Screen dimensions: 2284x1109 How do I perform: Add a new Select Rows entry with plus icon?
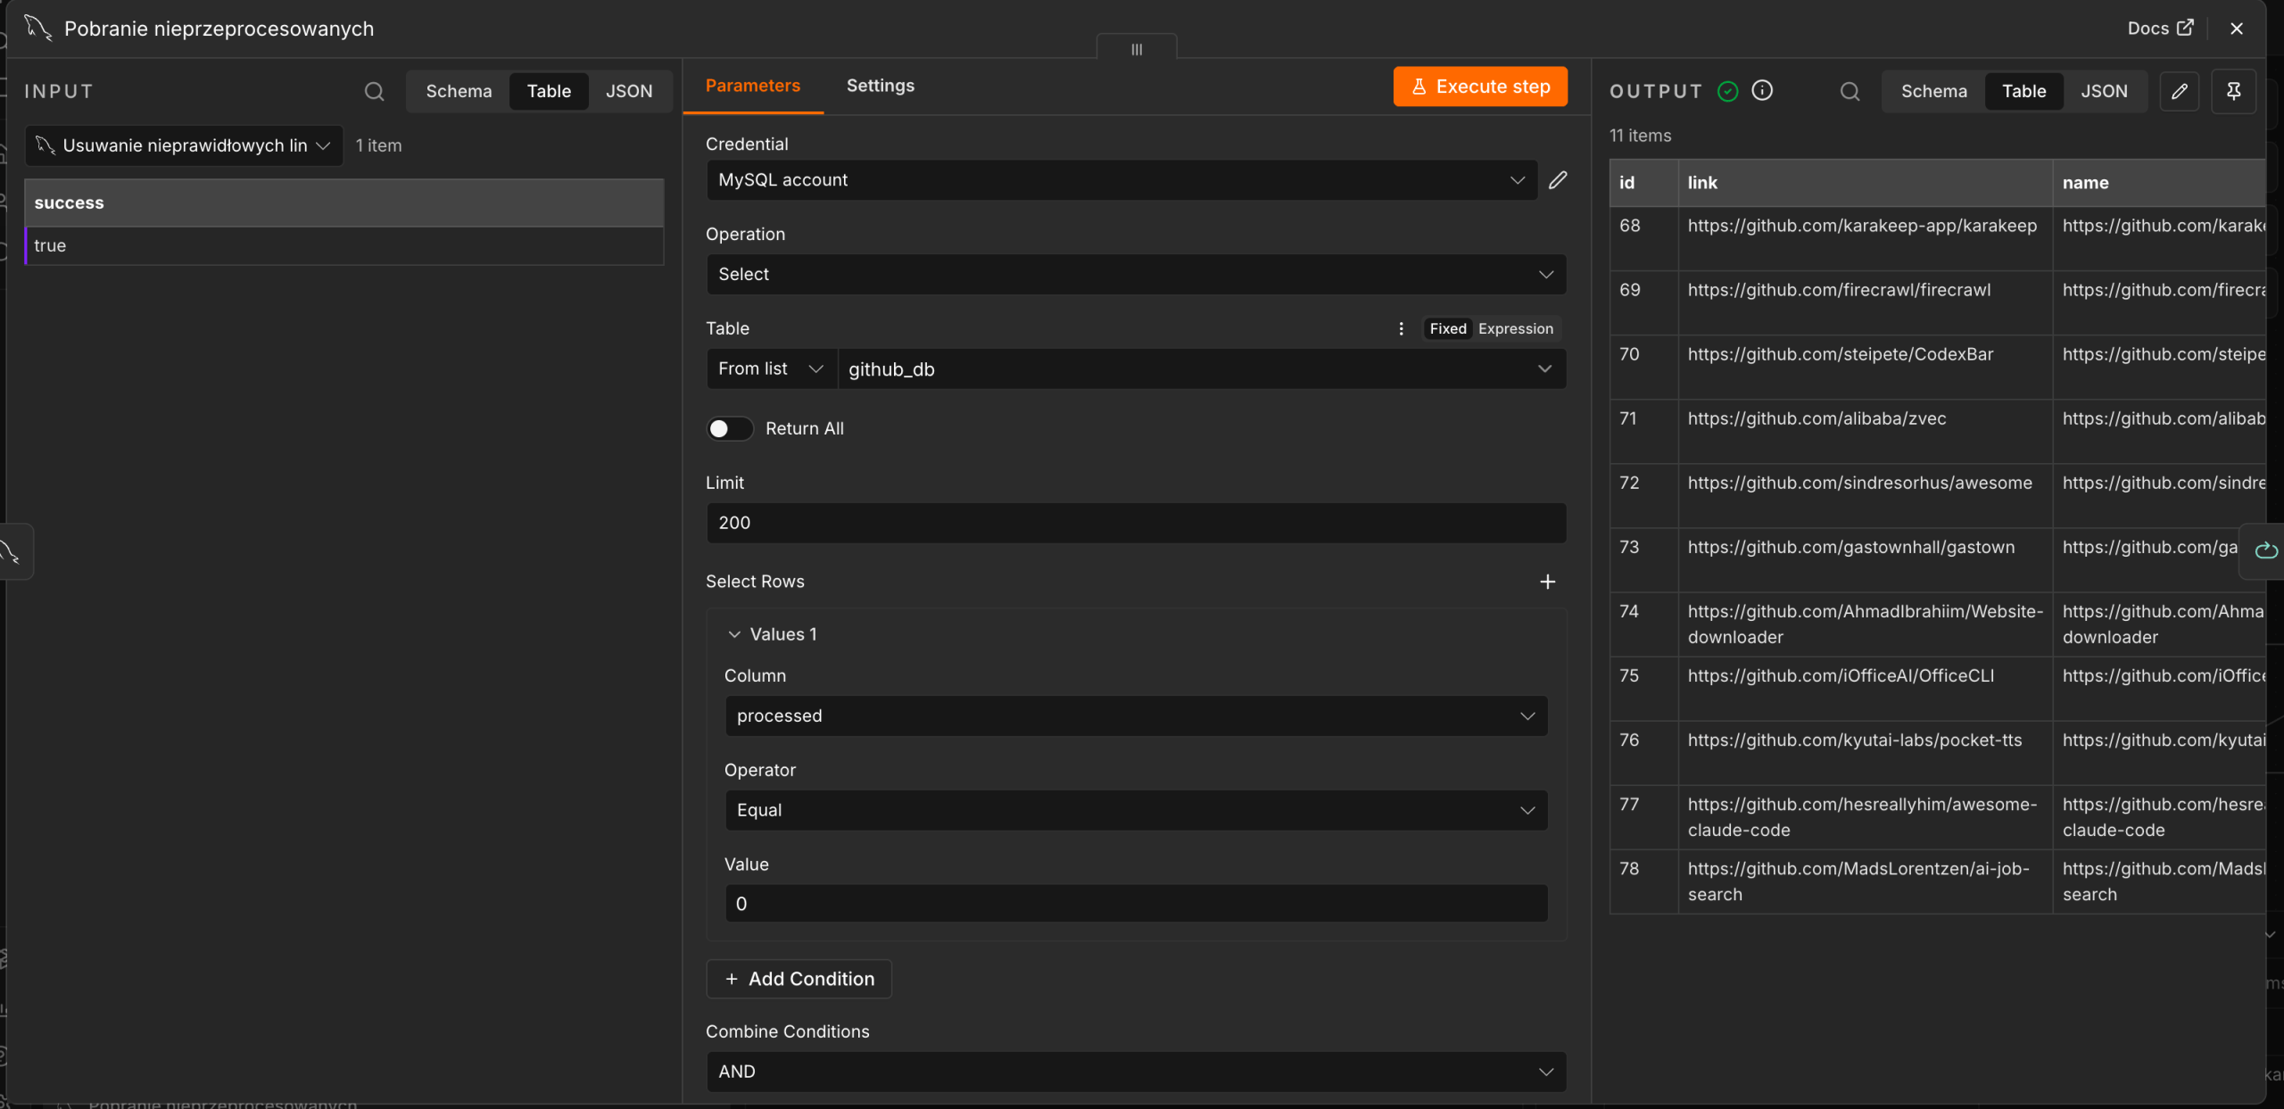point(1547,582)
